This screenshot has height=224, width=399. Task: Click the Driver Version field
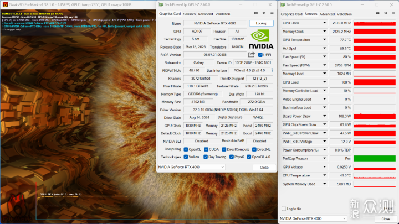point(228,110)
